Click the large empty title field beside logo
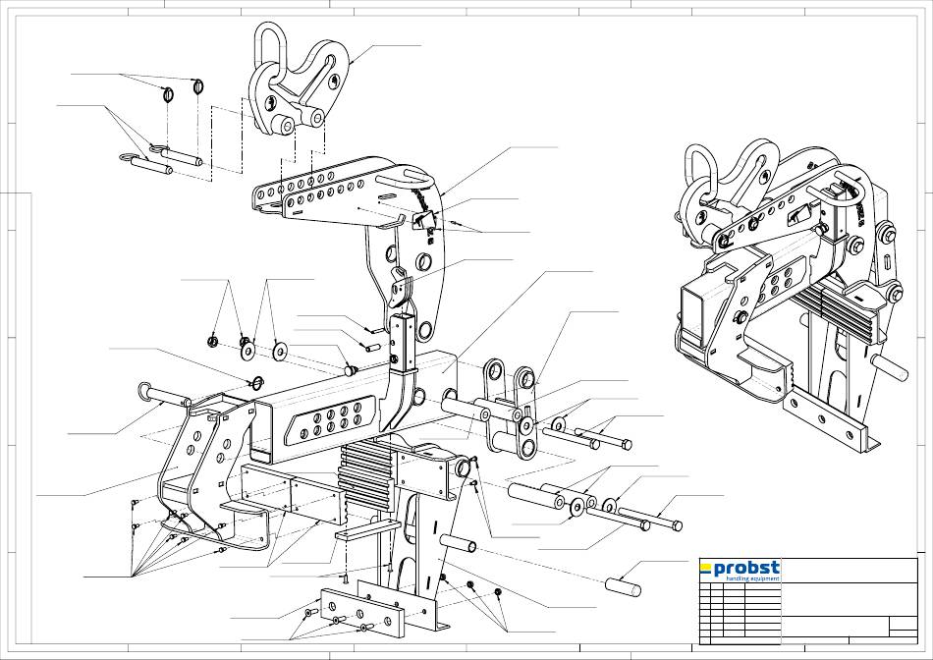The height and width of the screenshot is (660, 933). pyautogui.click(x=845, y=571)
